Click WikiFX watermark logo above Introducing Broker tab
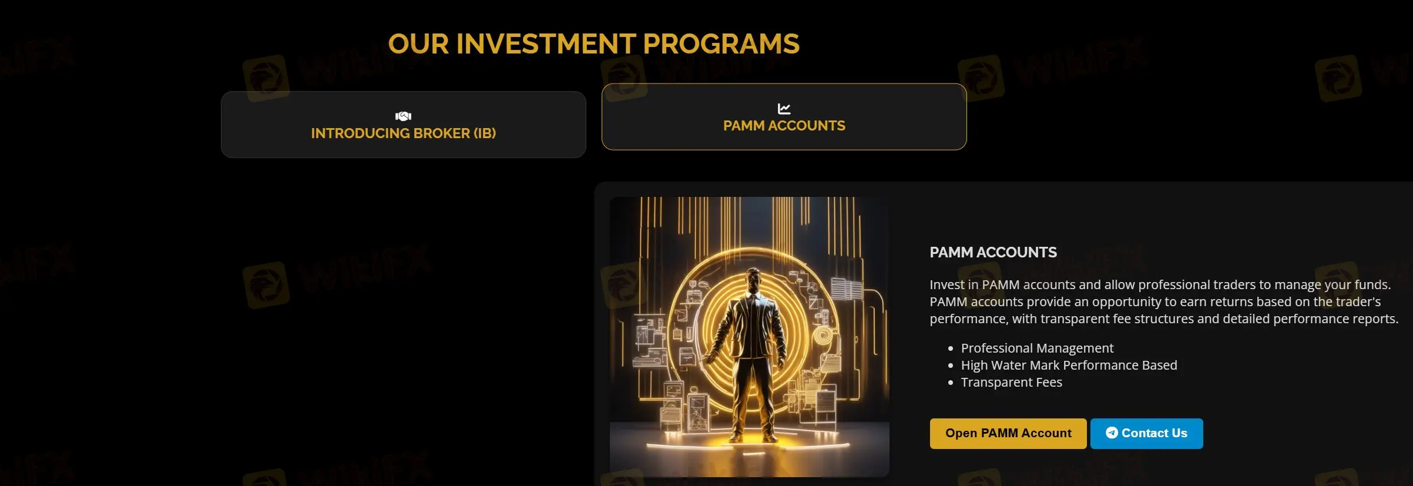Screen dimensions: 1413x486 point(266,79)
